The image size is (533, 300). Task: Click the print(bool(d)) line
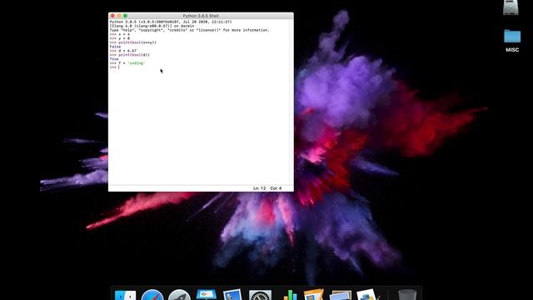pos(130,55)
